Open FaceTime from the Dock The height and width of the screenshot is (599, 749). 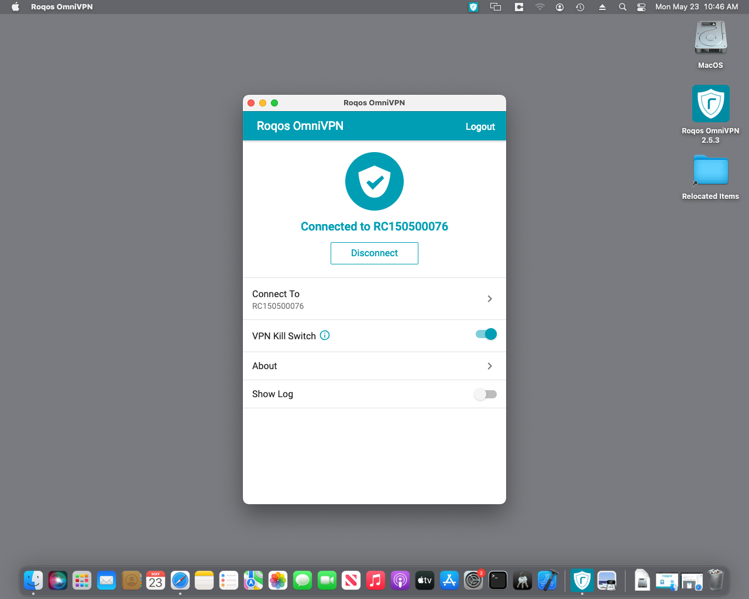click(327, 580)
